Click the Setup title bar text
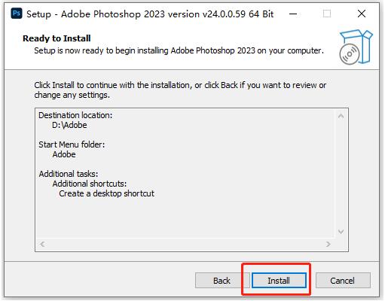This screenshot has width=385, height=301. [150, 14]
